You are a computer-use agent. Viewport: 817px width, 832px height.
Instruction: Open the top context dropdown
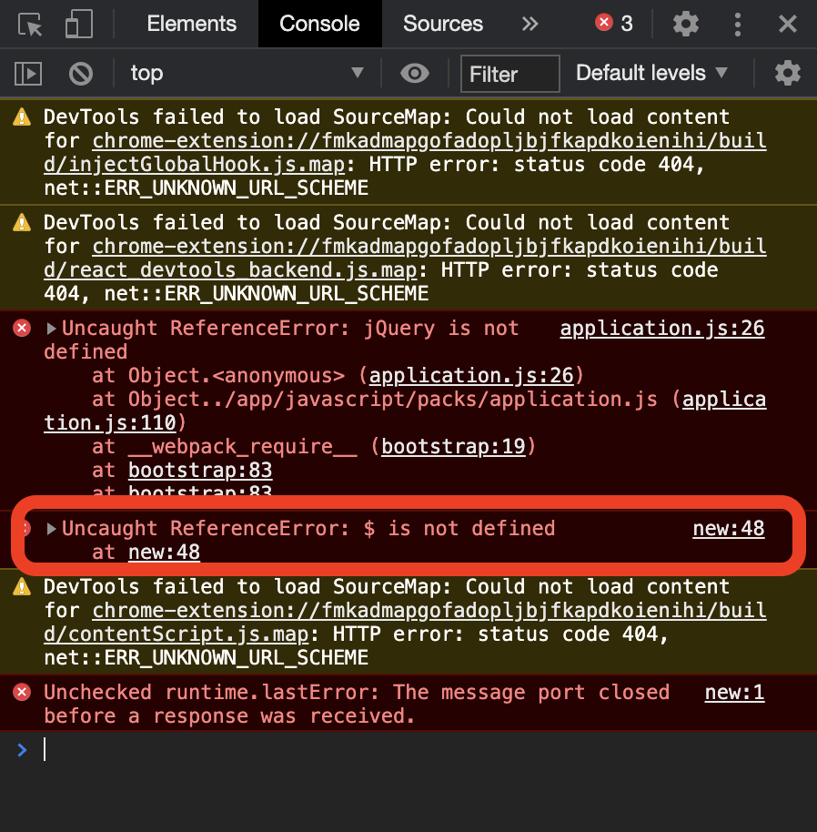point(247,73)
